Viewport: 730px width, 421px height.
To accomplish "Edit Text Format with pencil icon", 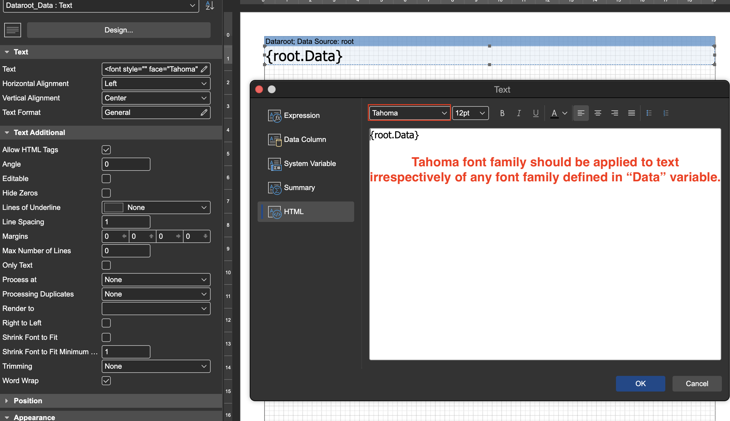I will (x=204, y=112).
